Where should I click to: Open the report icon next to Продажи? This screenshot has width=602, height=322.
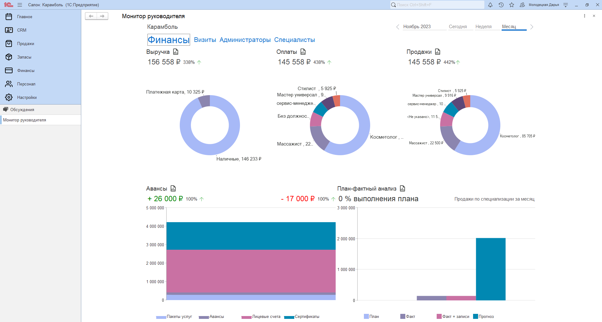click(x=438, y=52)
